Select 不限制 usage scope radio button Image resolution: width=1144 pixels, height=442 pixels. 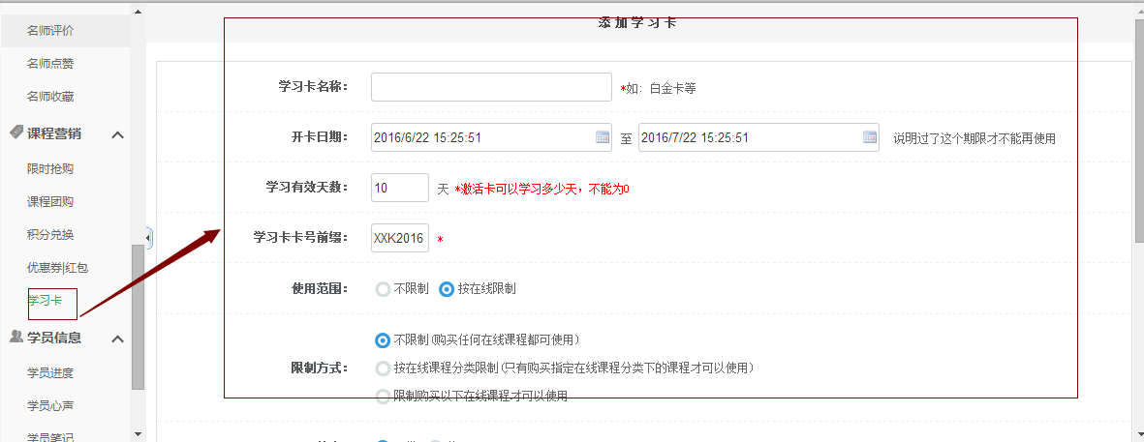tap(383, 288)
